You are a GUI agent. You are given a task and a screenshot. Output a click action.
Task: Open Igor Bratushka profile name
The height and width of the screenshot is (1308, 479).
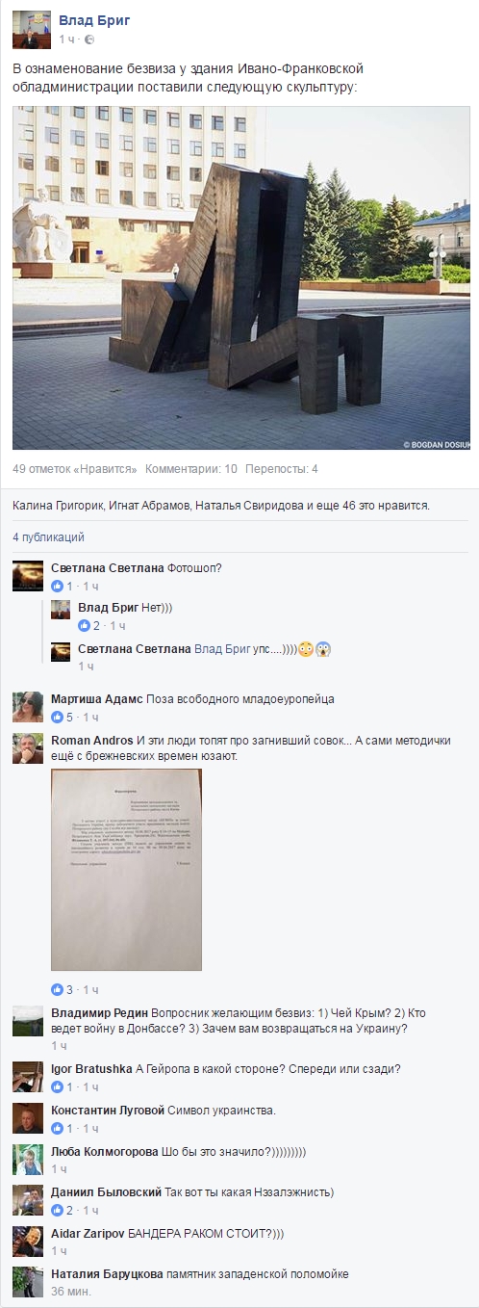91,1069
